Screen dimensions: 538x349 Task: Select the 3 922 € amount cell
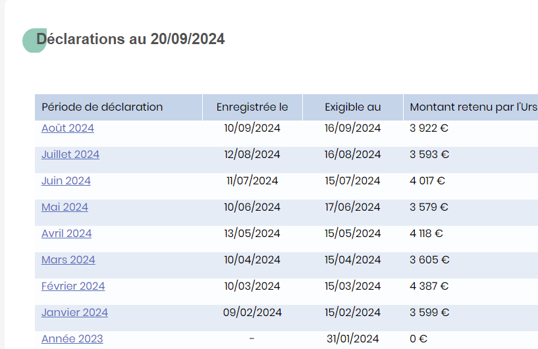coord(429,128)
